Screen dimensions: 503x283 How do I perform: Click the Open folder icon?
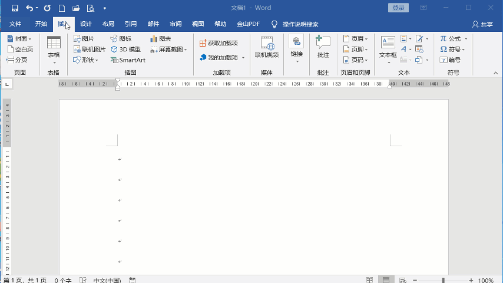[76, 8]
